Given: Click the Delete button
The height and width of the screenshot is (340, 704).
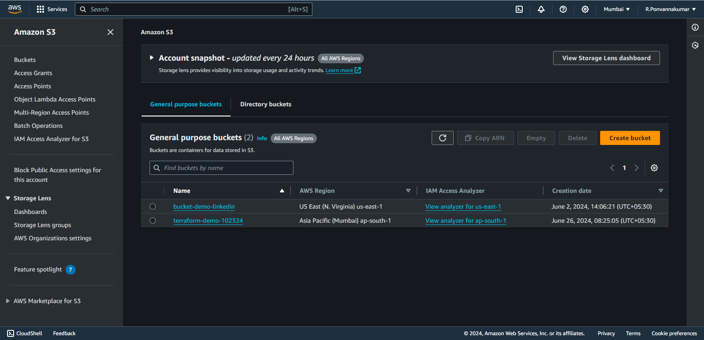Looking at the screenshot, I should pyautogui.click(x=578, y=138).
